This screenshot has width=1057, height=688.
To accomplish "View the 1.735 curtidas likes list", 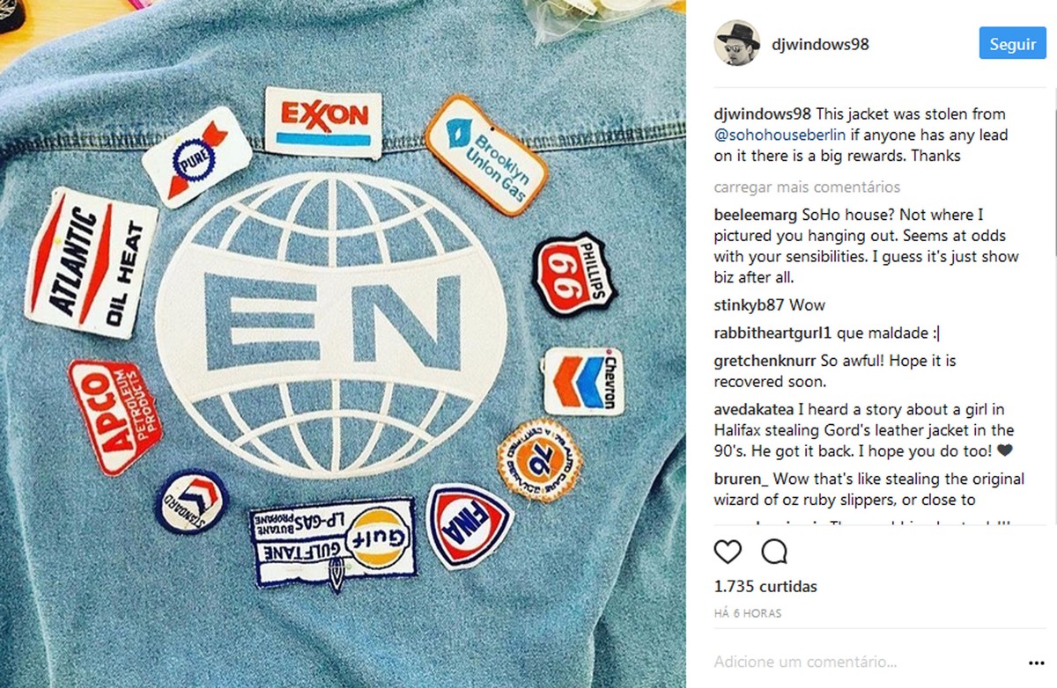I will 765,587.
